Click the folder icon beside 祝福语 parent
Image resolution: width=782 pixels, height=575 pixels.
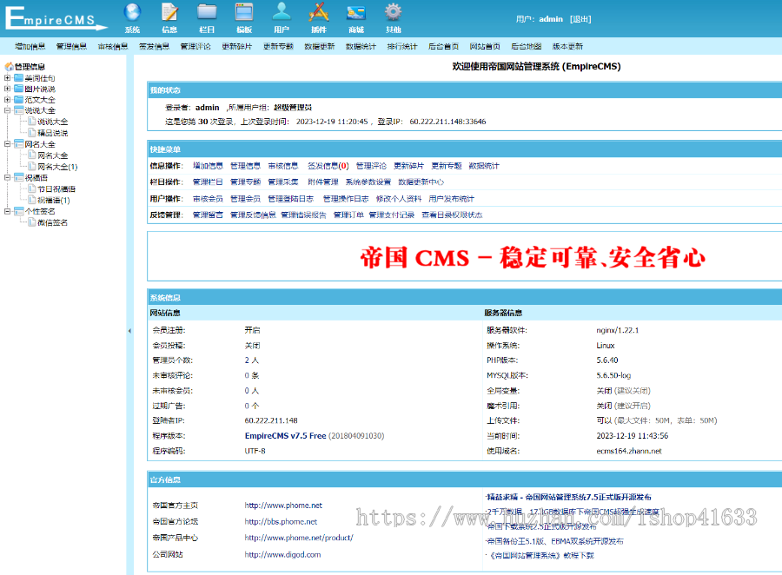tap(19, 177)
